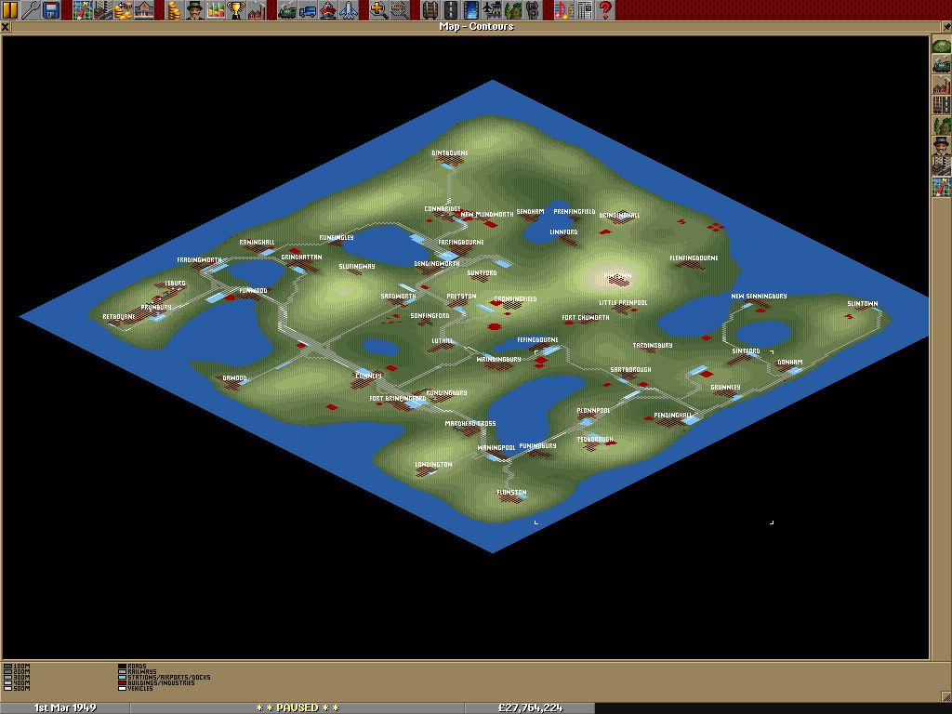This screenshot has height=714, width=952.
Task: Switch map to vehicles view
Action: tap(941, 66)
